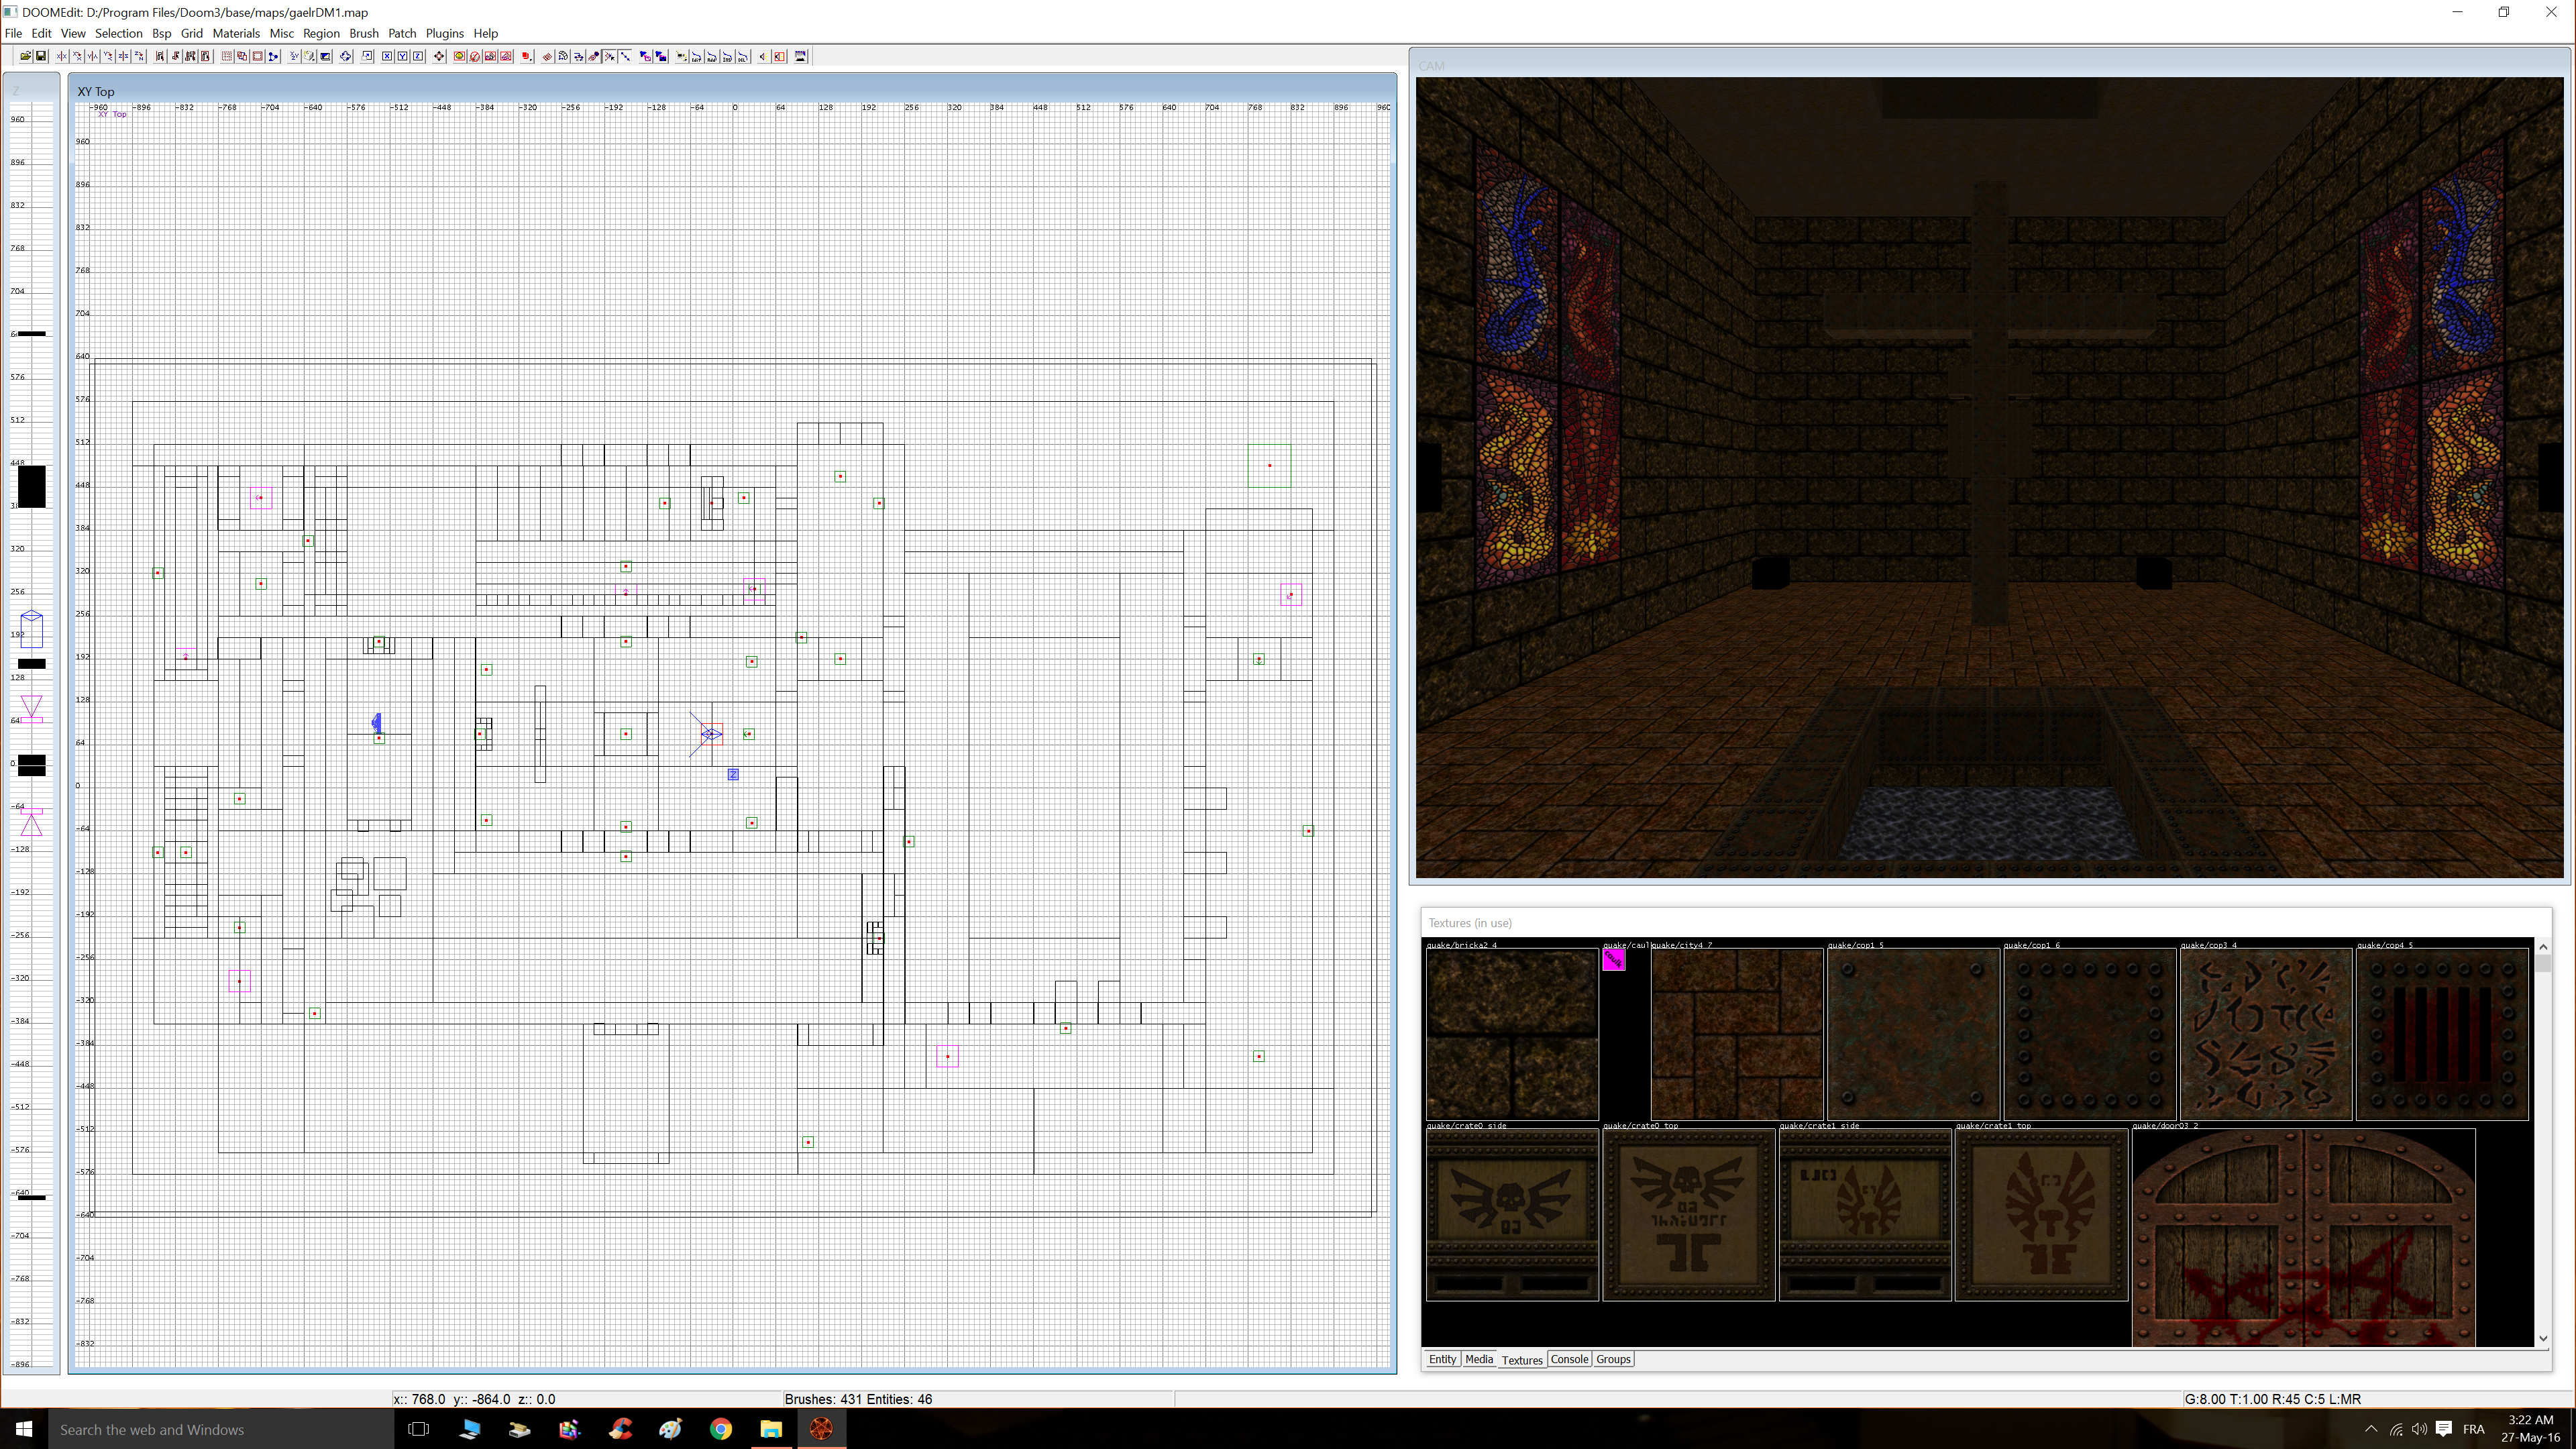
Task: Open Google Chrome from the taskbar
Action: pyautogui.click(x=720, y=1429)
